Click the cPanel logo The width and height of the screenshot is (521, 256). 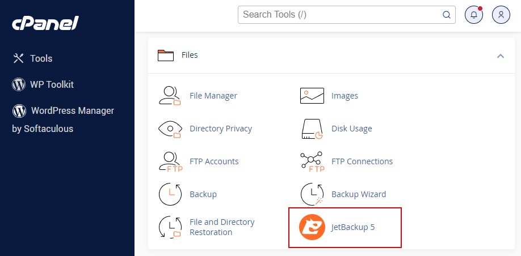click(45, 24)
